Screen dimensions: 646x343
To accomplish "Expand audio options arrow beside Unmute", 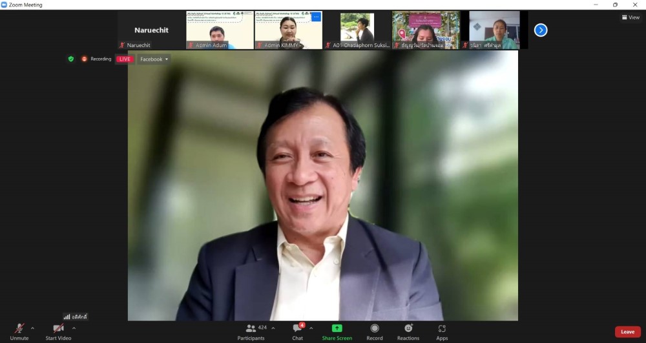I will coord(33,328).
